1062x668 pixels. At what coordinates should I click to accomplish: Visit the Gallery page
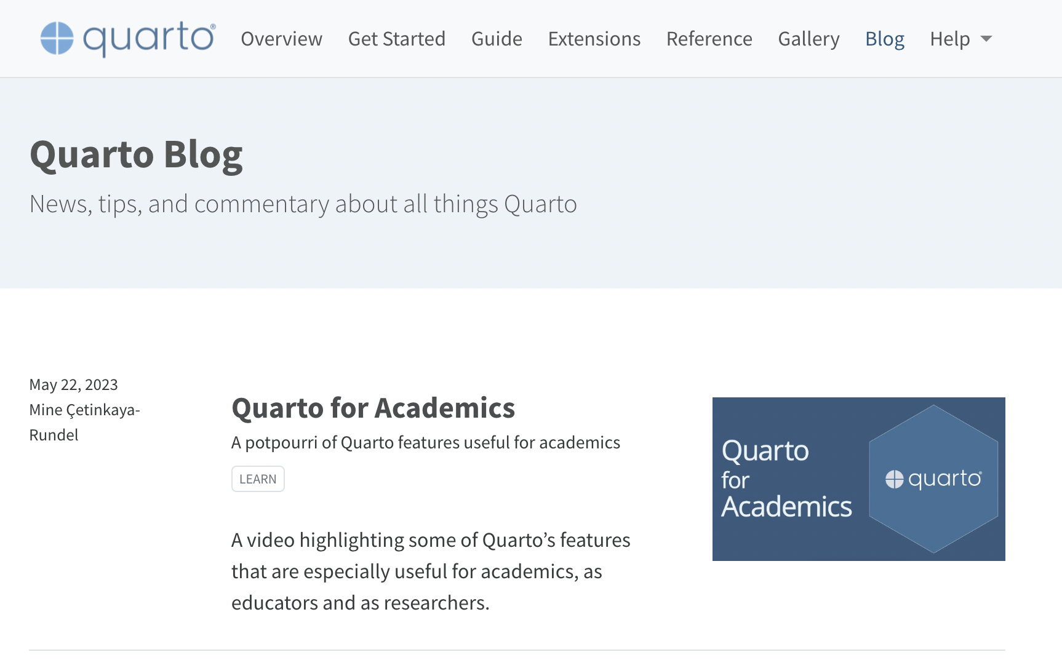click(x=808, y=39)
